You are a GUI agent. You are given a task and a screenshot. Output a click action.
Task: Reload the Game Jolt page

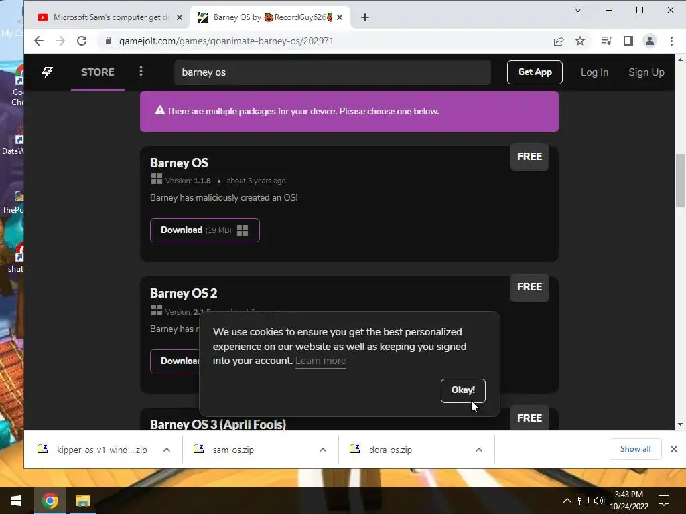(x=82, y=41)
